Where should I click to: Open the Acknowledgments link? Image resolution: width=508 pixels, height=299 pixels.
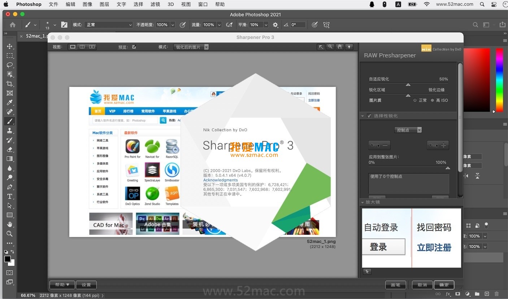point(220,180)
